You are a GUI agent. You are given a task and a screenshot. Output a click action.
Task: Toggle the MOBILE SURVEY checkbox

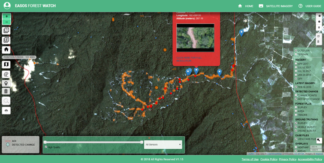296,127
